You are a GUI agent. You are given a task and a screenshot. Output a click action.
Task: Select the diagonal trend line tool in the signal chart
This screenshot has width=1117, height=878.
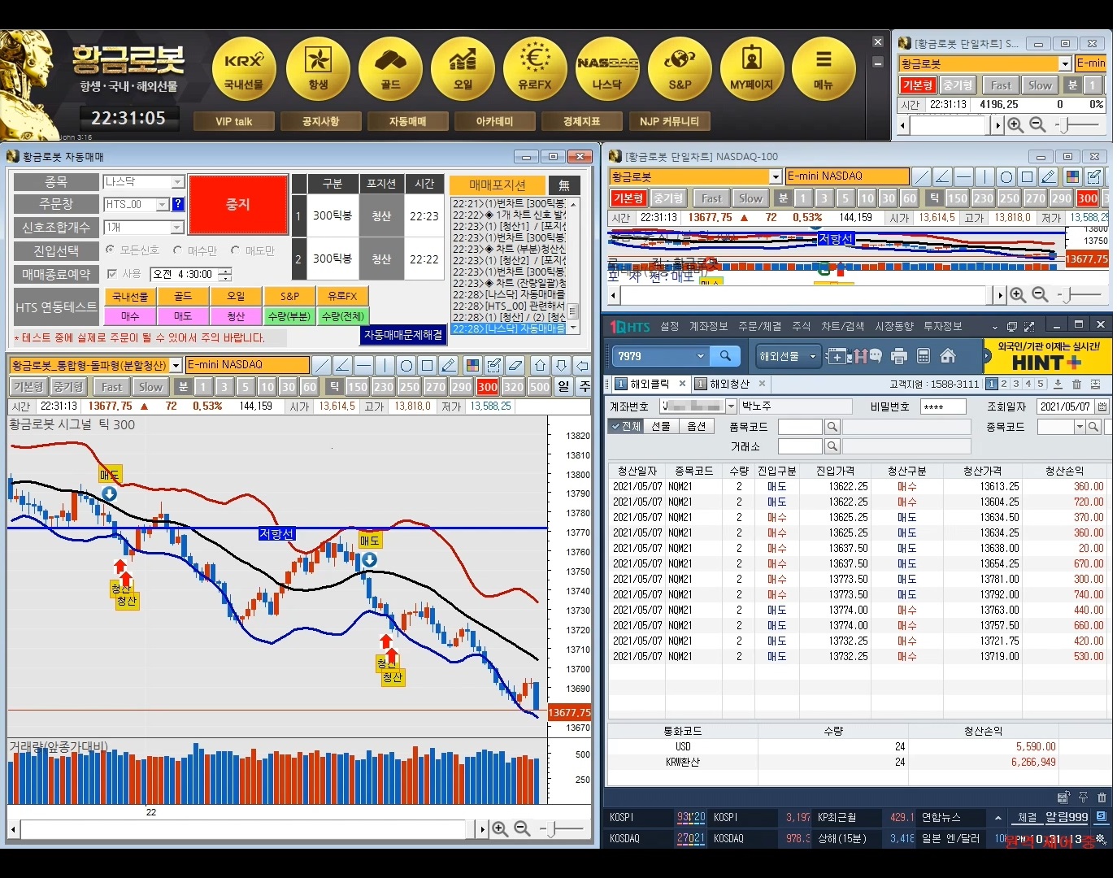[322, 365]
